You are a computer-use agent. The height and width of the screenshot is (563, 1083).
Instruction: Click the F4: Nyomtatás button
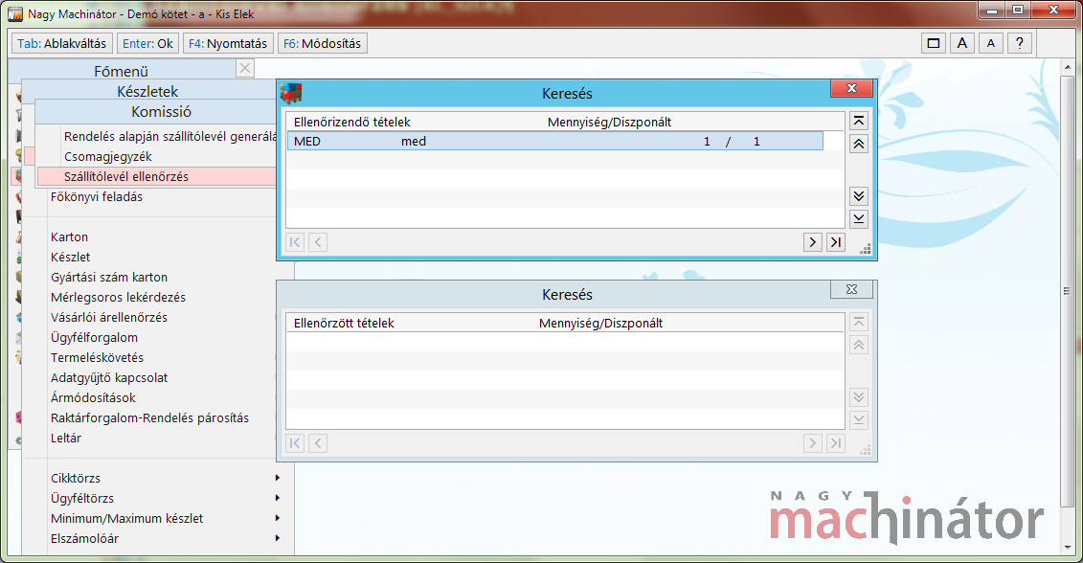click(x=228, y=43)
